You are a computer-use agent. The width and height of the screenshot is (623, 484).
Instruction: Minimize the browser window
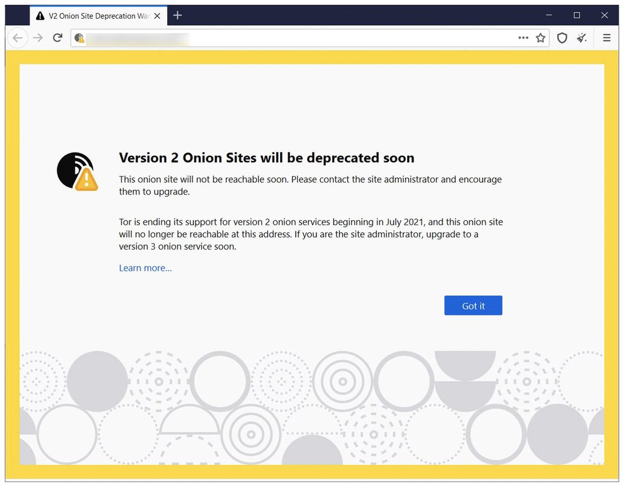pos(549,16)
